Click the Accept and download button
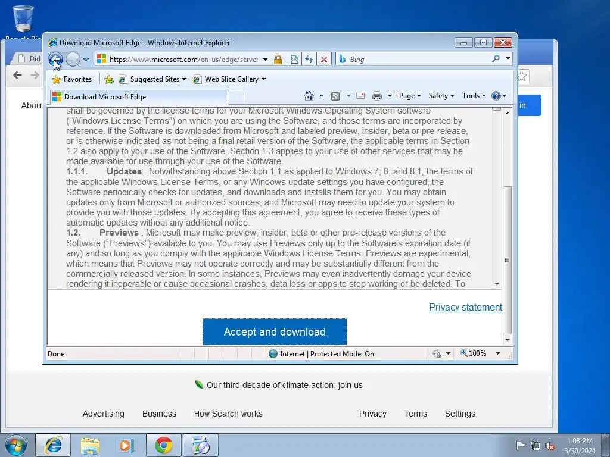The image size is (610, 457). pos(275,332)
